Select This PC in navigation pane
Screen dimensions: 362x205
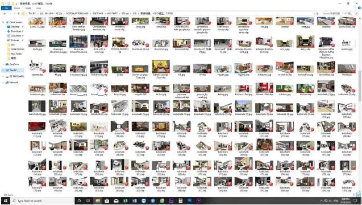pyautogui.click(x=13, y=70)
